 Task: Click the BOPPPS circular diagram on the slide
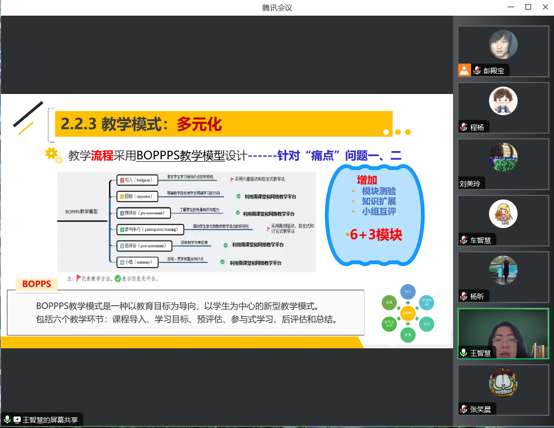[408, 313]
